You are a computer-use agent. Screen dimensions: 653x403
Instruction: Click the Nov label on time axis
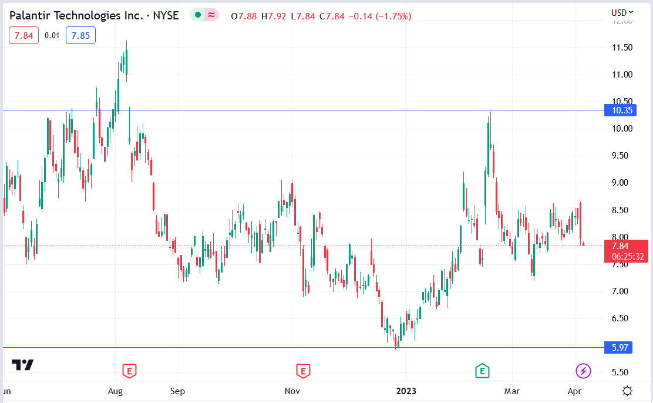[292, 391]
